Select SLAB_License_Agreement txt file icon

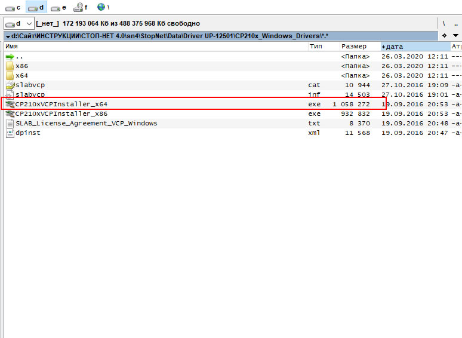[10, 123]
